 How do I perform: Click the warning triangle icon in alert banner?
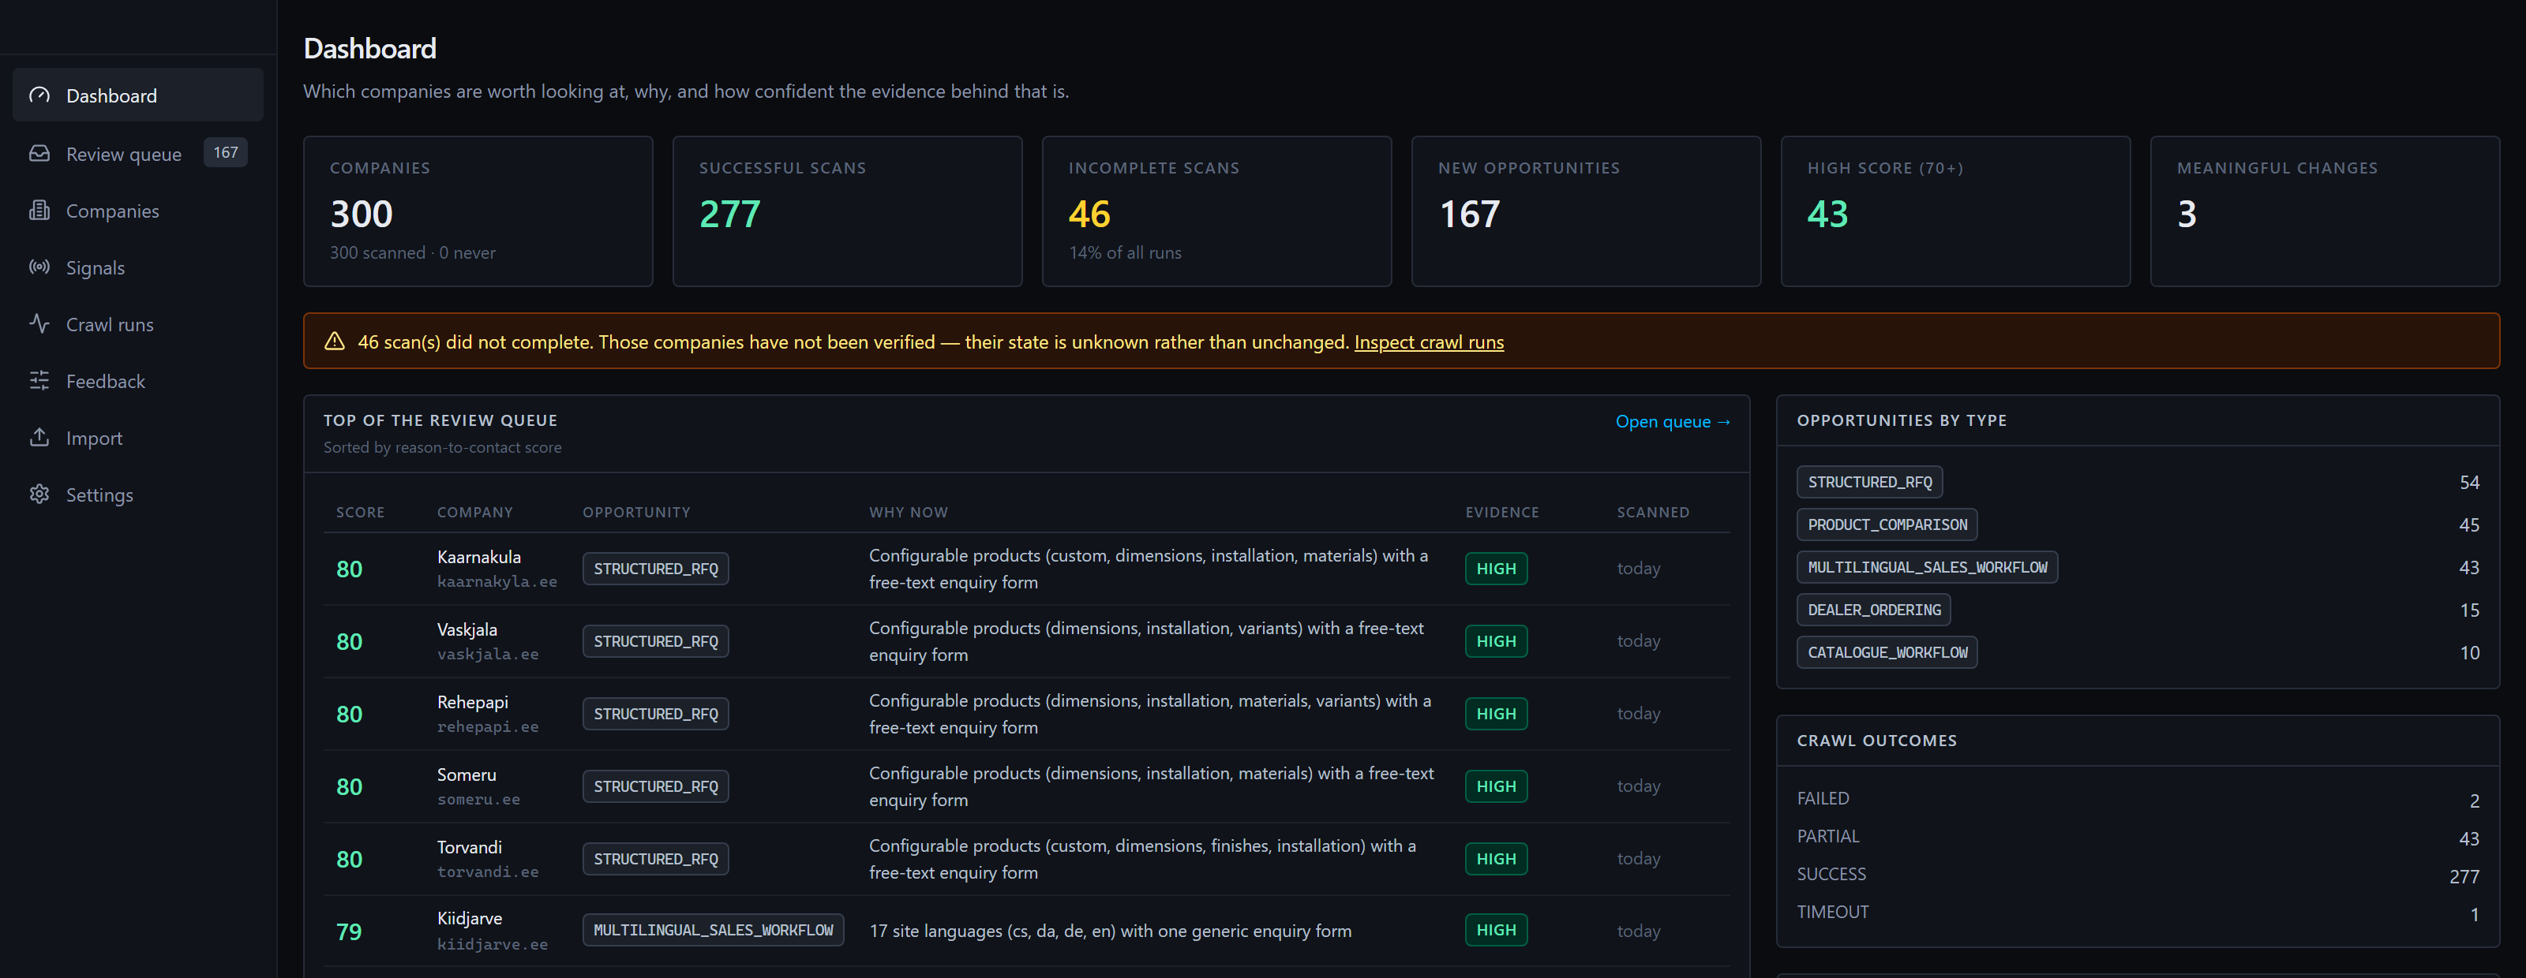point(335,341)
